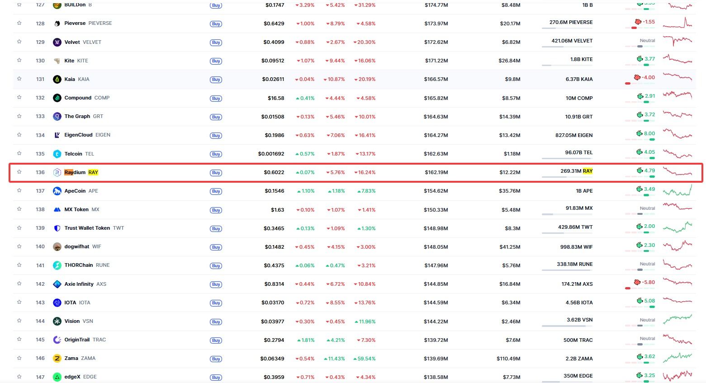Click the Pieverse coin logo

click(57, 24)
